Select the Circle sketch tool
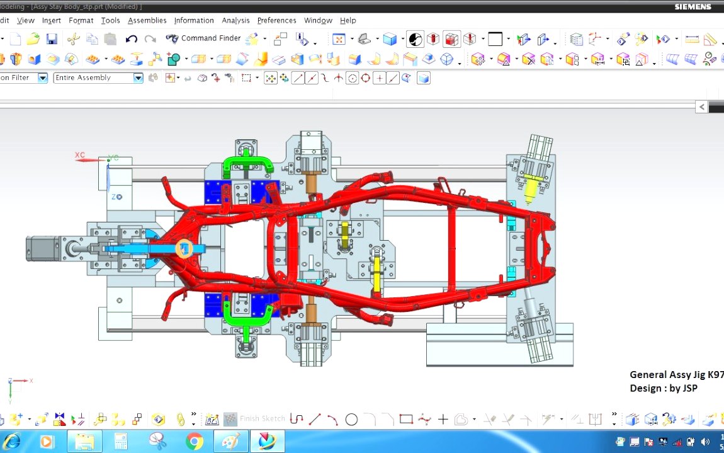724x453 pixels. point(351,420)
